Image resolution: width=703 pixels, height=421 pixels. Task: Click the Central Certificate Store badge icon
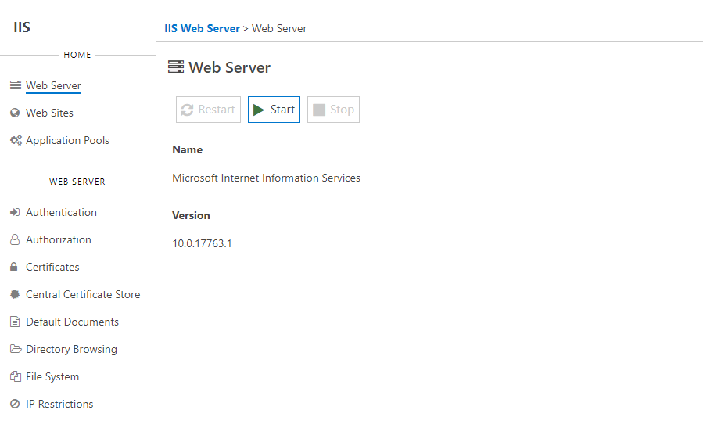[15, 294]
